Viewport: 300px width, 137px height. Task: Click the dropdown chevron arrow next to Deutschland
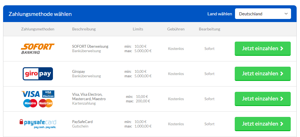click(x=286, y=14)
